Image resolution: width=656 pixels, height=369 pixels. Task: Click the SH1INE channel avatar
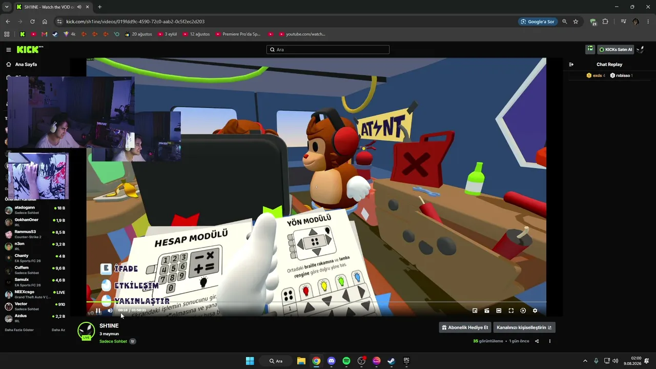pyautogui.click(x=86, y=331)
